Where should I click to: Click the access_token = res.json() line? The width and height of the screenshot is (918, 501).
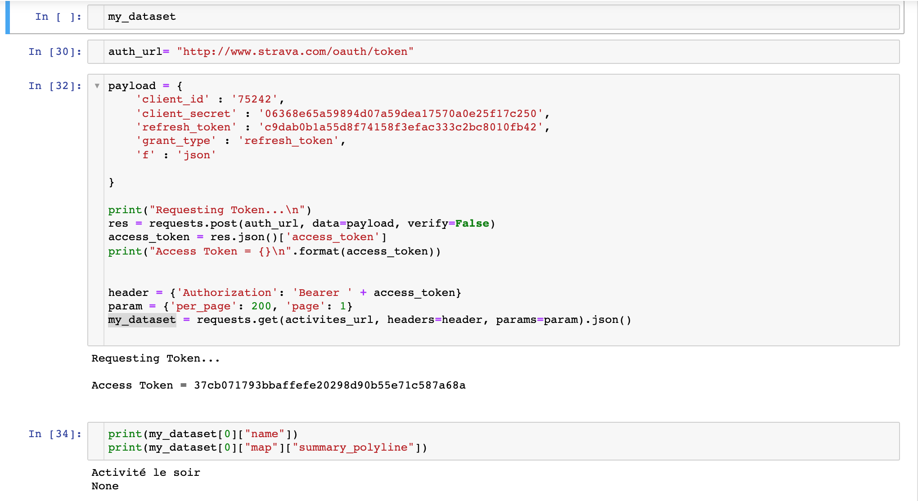click(x=247, y=237)
